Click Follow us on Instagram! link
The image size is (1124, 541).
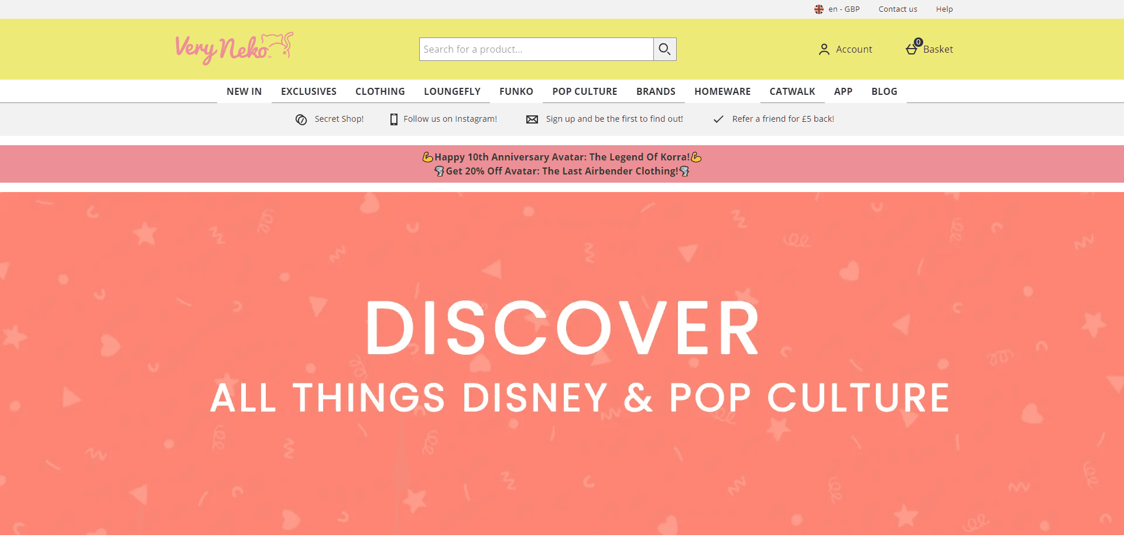click(450, 119)
